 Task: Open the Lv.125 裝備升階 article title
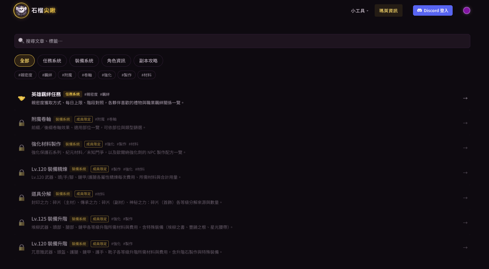pyautogui.click(x=49, y=219)
